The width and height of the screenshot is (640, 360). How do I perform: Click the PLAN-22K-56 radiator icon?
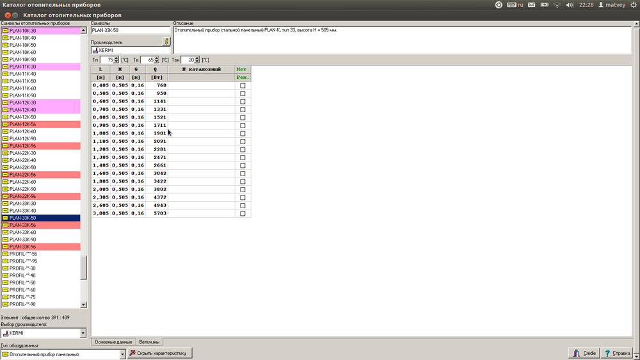coord(5,174)
